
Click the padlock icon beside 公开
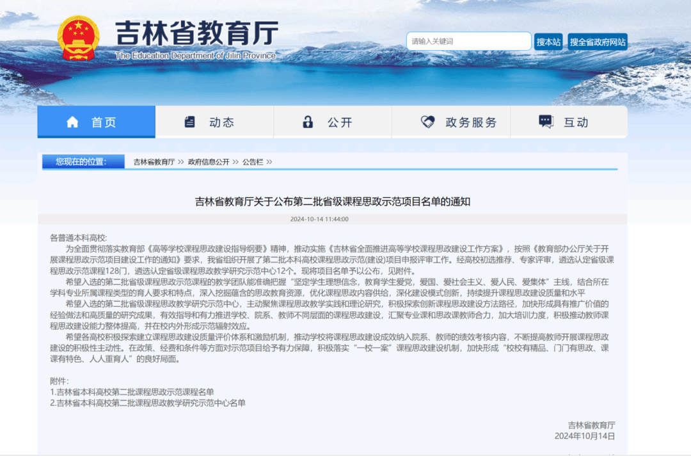[308, 122]
